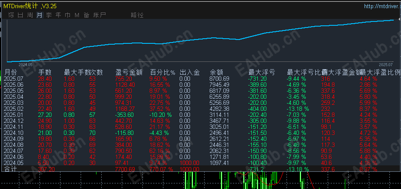Click the blue equity curve line
The image size is (401, 189).
(x=199, y=39)
